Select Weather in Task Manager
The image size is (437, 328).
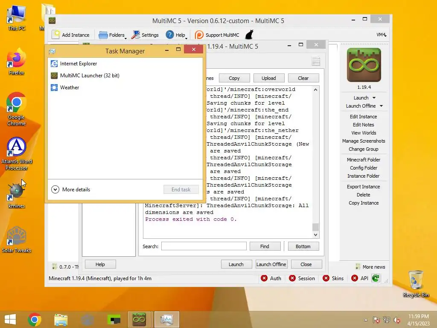tap(125, 88)
